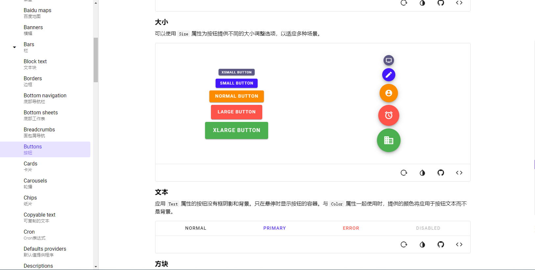This screenshot has height=270, width=535.
Task: Click the orange NORMAL BUTTON
Action: click(x=236, y=96)
